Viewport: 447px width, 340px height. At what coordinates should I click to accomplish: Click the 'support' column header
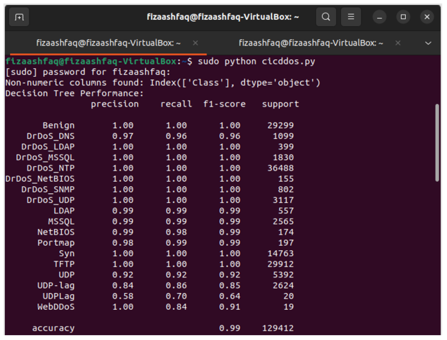coord(280,104)
